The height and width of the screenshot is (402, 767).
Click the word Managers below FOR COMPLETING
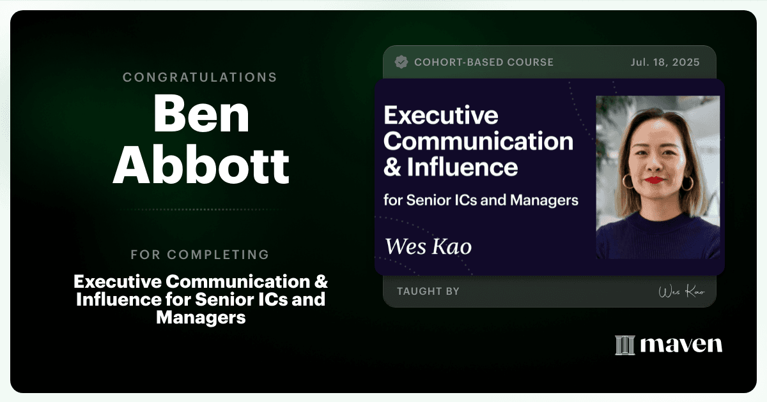point(201,317)
